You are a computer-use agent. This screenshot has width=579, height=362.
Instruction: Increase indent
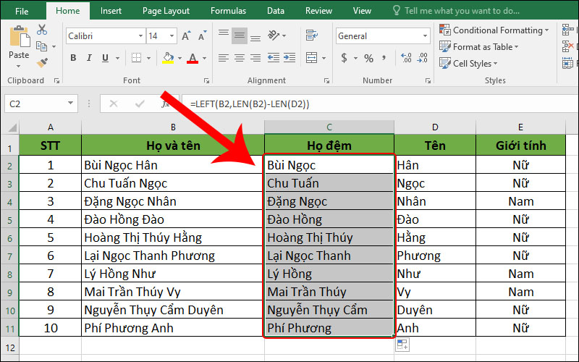tap(289, 58)
